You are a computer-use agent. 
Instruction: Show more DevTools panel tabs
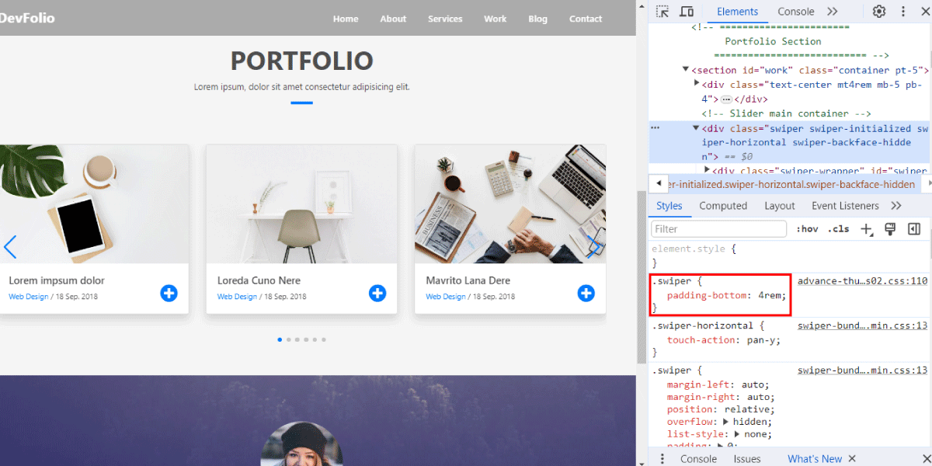pos(832,12)
